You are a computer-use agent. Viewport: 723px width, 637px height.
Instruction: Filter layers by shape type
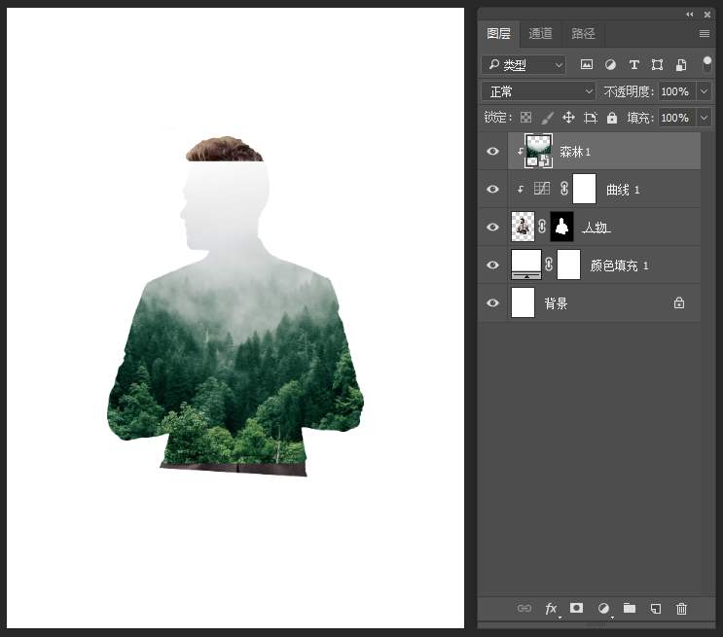tap(657, 65)
